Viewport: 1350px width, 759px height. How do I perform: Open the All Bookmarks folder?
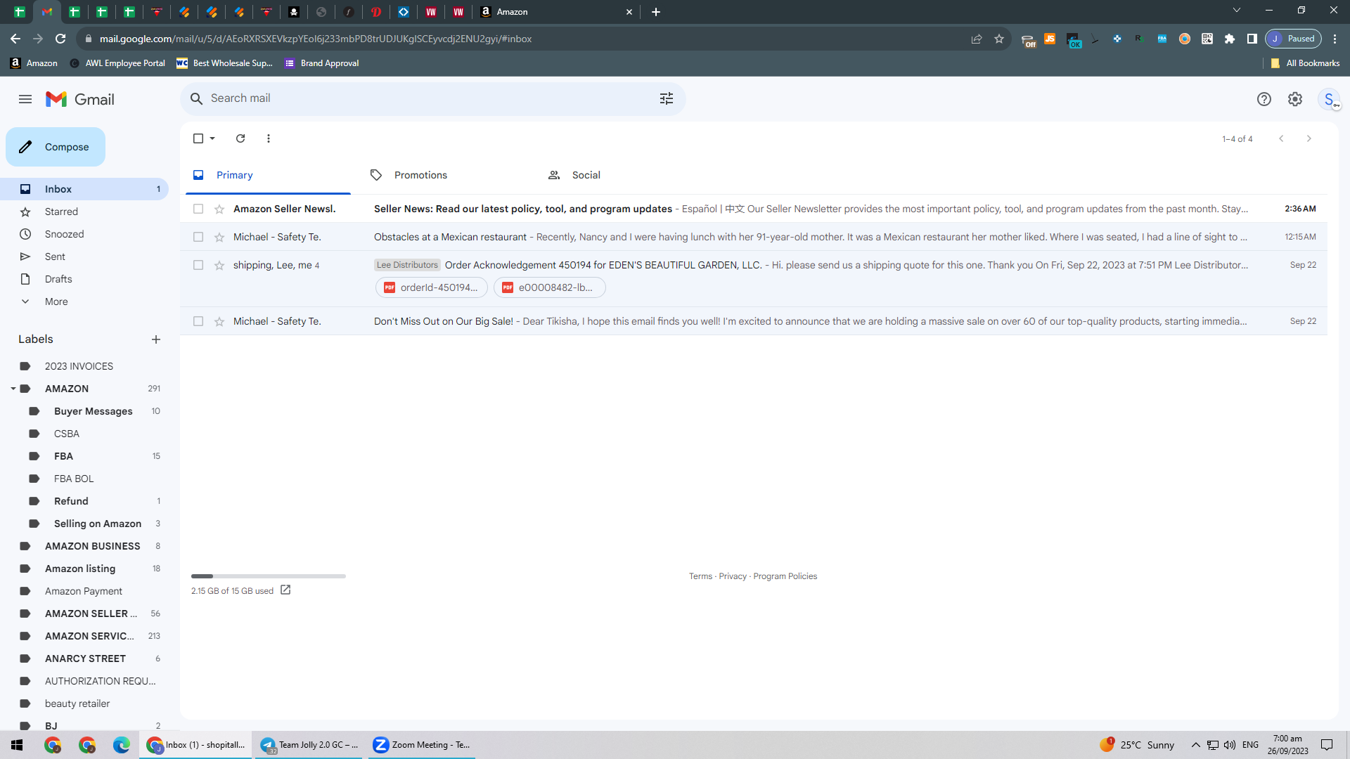(x=1306, y=63)
